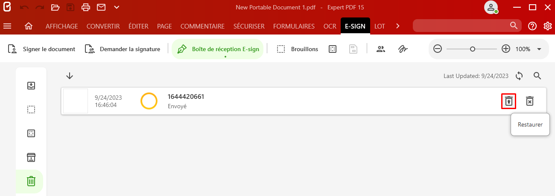Permanently delete document 1644420661

529,101
